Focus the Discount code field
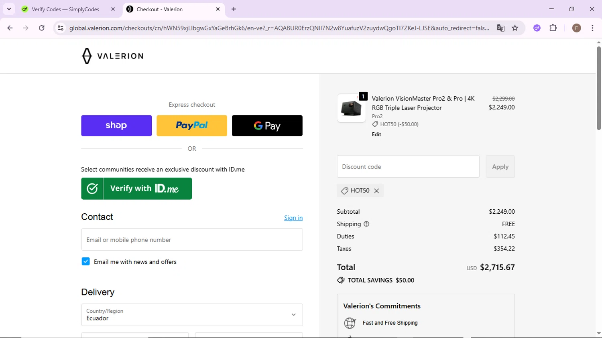Image resolution: width=602 pixels, height=338 pixels. (408, 166)
